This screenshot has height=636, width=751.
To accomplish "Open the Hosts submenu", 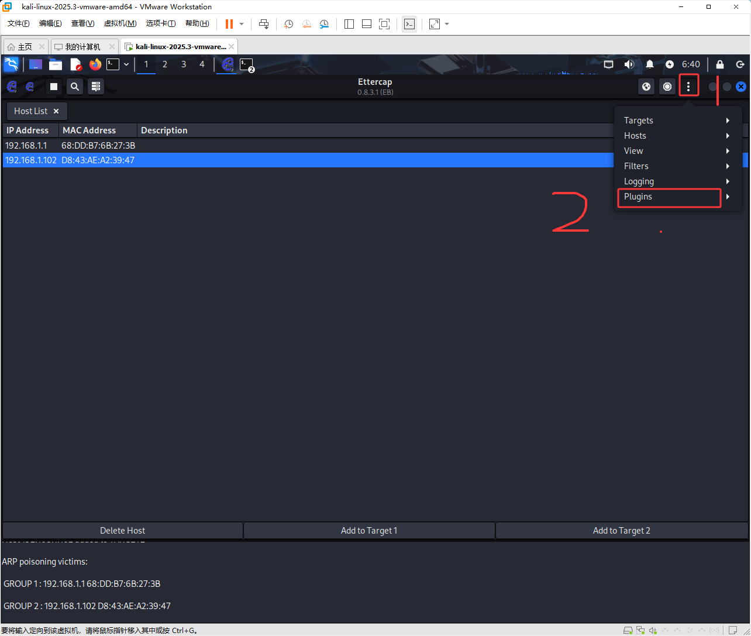I will (678, 136).
